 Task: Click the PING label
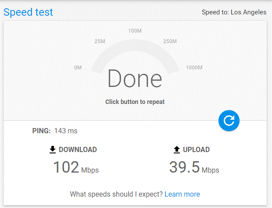pos(42,131)
